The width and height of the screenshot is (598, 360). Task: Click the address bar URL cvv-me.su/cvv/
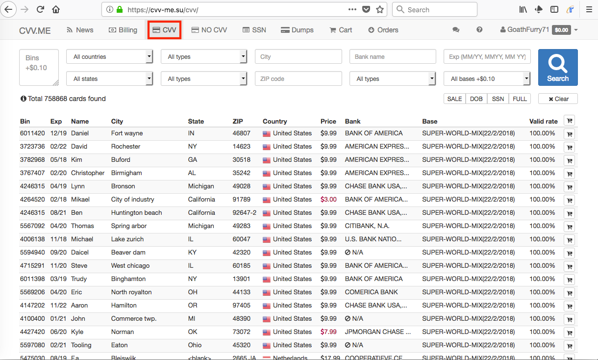(163, 10)
